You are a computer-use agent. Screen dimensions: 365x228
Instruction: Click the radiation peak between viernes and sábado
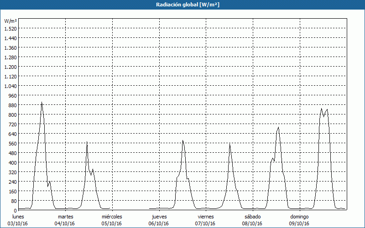click(x=230, y=144)
